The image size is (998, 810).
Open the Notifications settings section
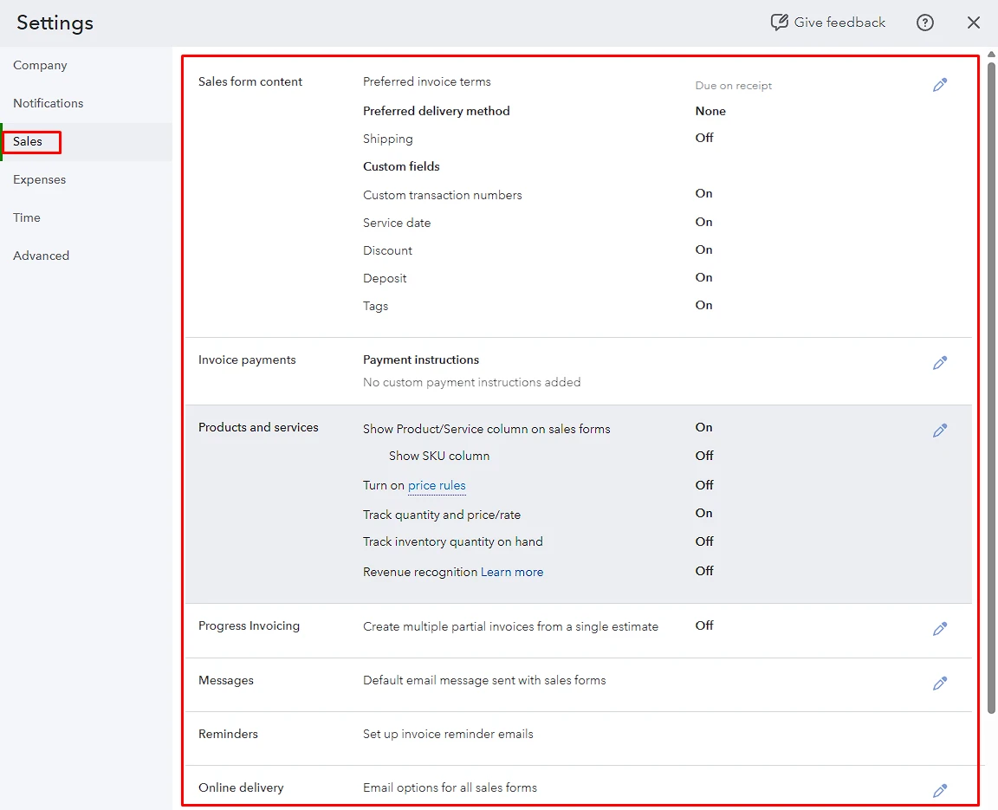(x=48, y=103)
